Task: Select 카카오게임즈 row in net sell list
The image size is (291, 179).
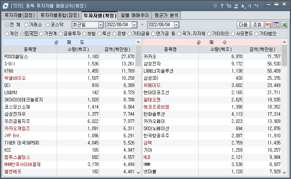Action: pyautogui.click(x=69, y=128)
